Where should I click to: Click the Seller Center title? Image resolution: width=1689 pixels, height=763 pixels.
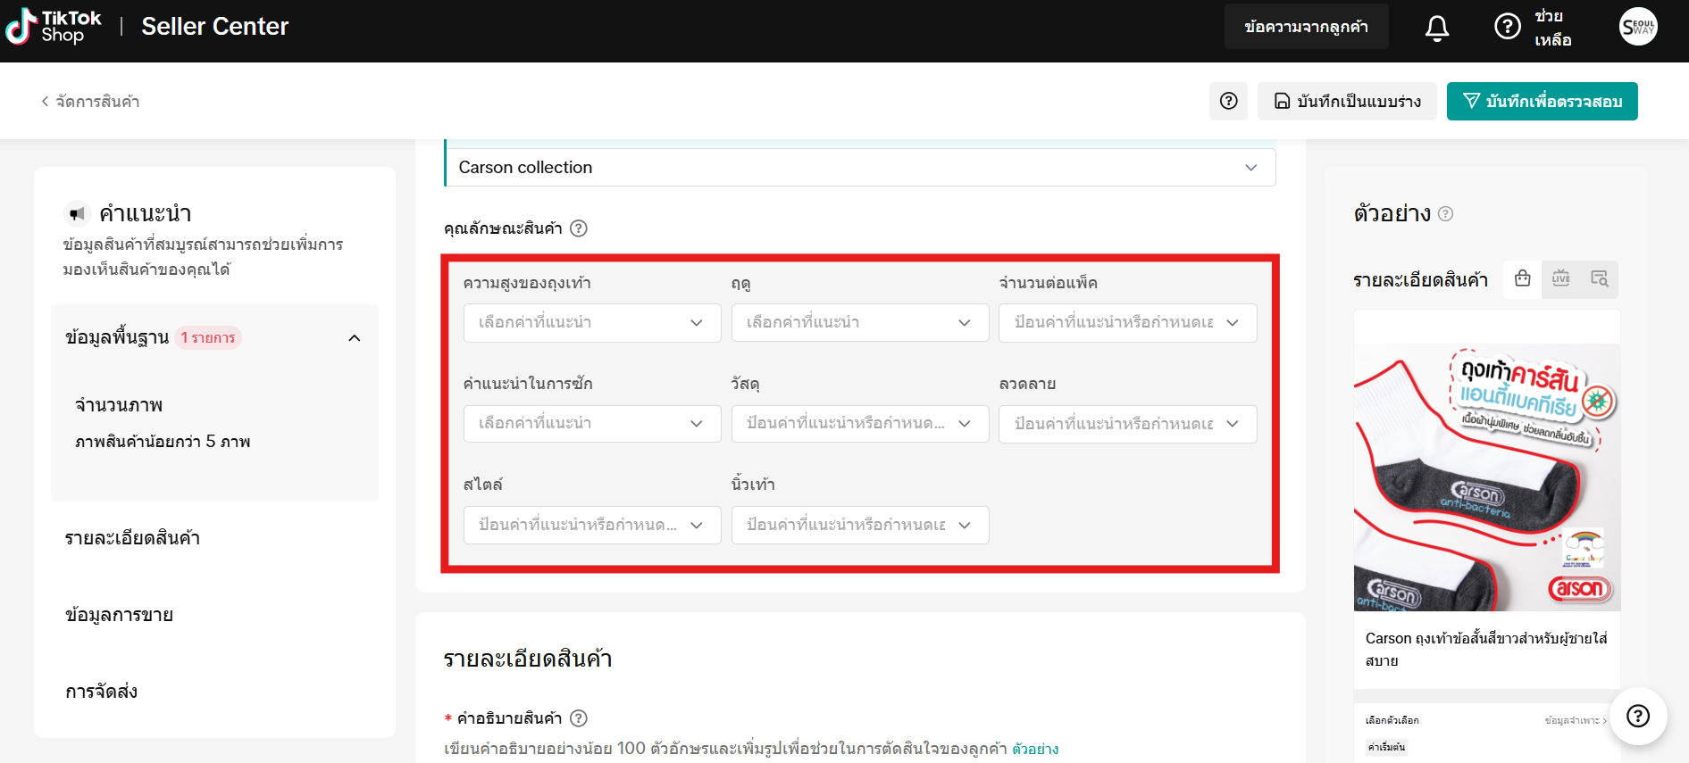pos(215,27)
